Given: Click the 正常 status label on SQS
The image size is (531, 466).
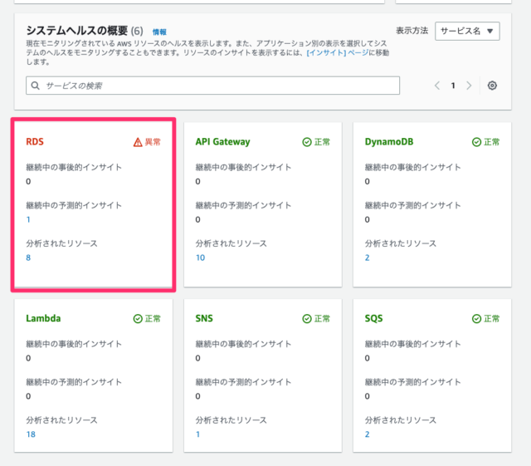Looking at the screenshot, I should point(492,319).
